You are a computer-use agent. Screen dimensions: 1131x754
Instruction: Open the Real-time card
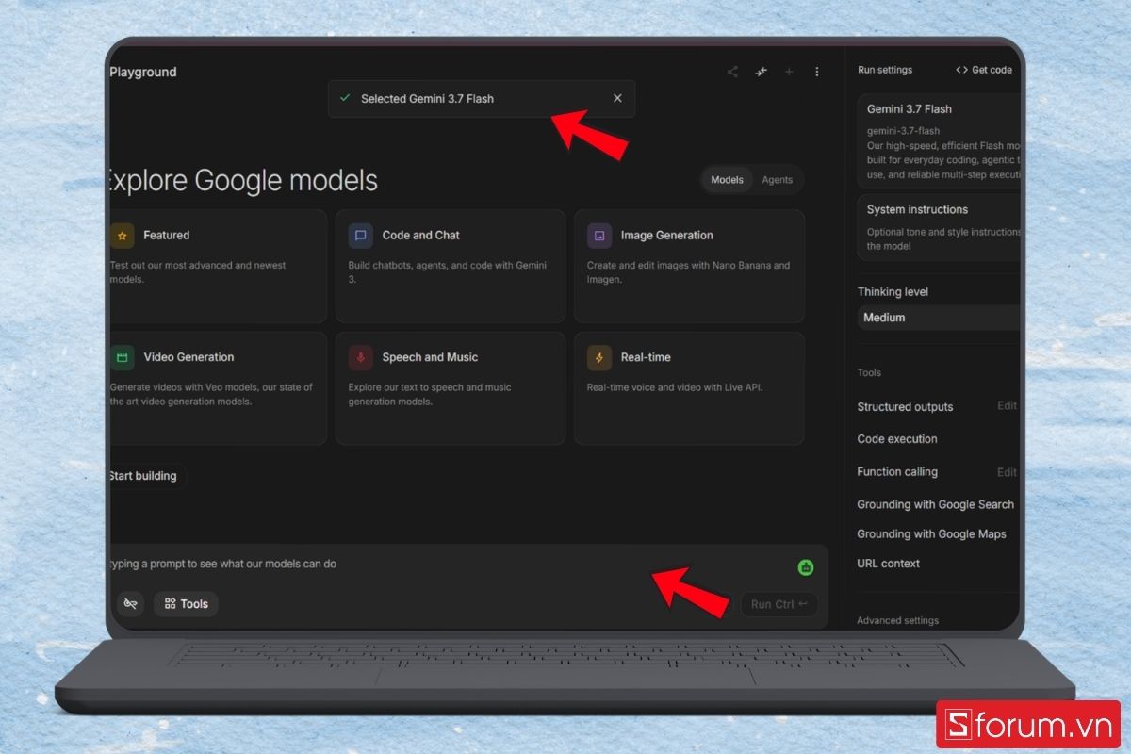[689, 387]
